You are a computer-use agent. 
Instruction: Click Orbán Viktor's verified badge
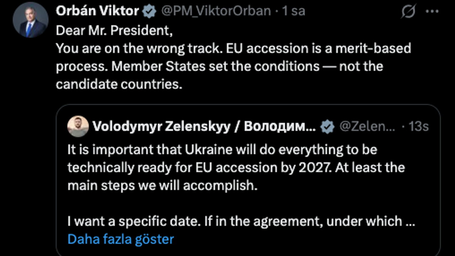[x=150, y=11]
